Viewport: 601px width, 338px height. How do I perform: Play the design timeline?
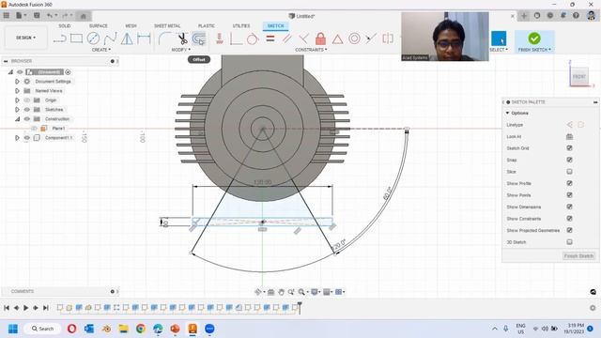point(25,308)
